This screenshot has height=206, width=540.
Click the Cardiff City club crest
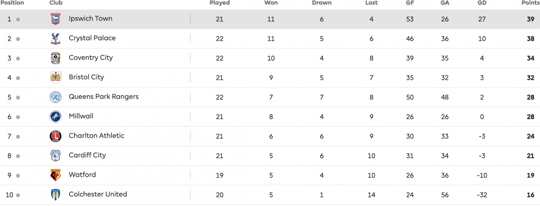pos(55,156)
